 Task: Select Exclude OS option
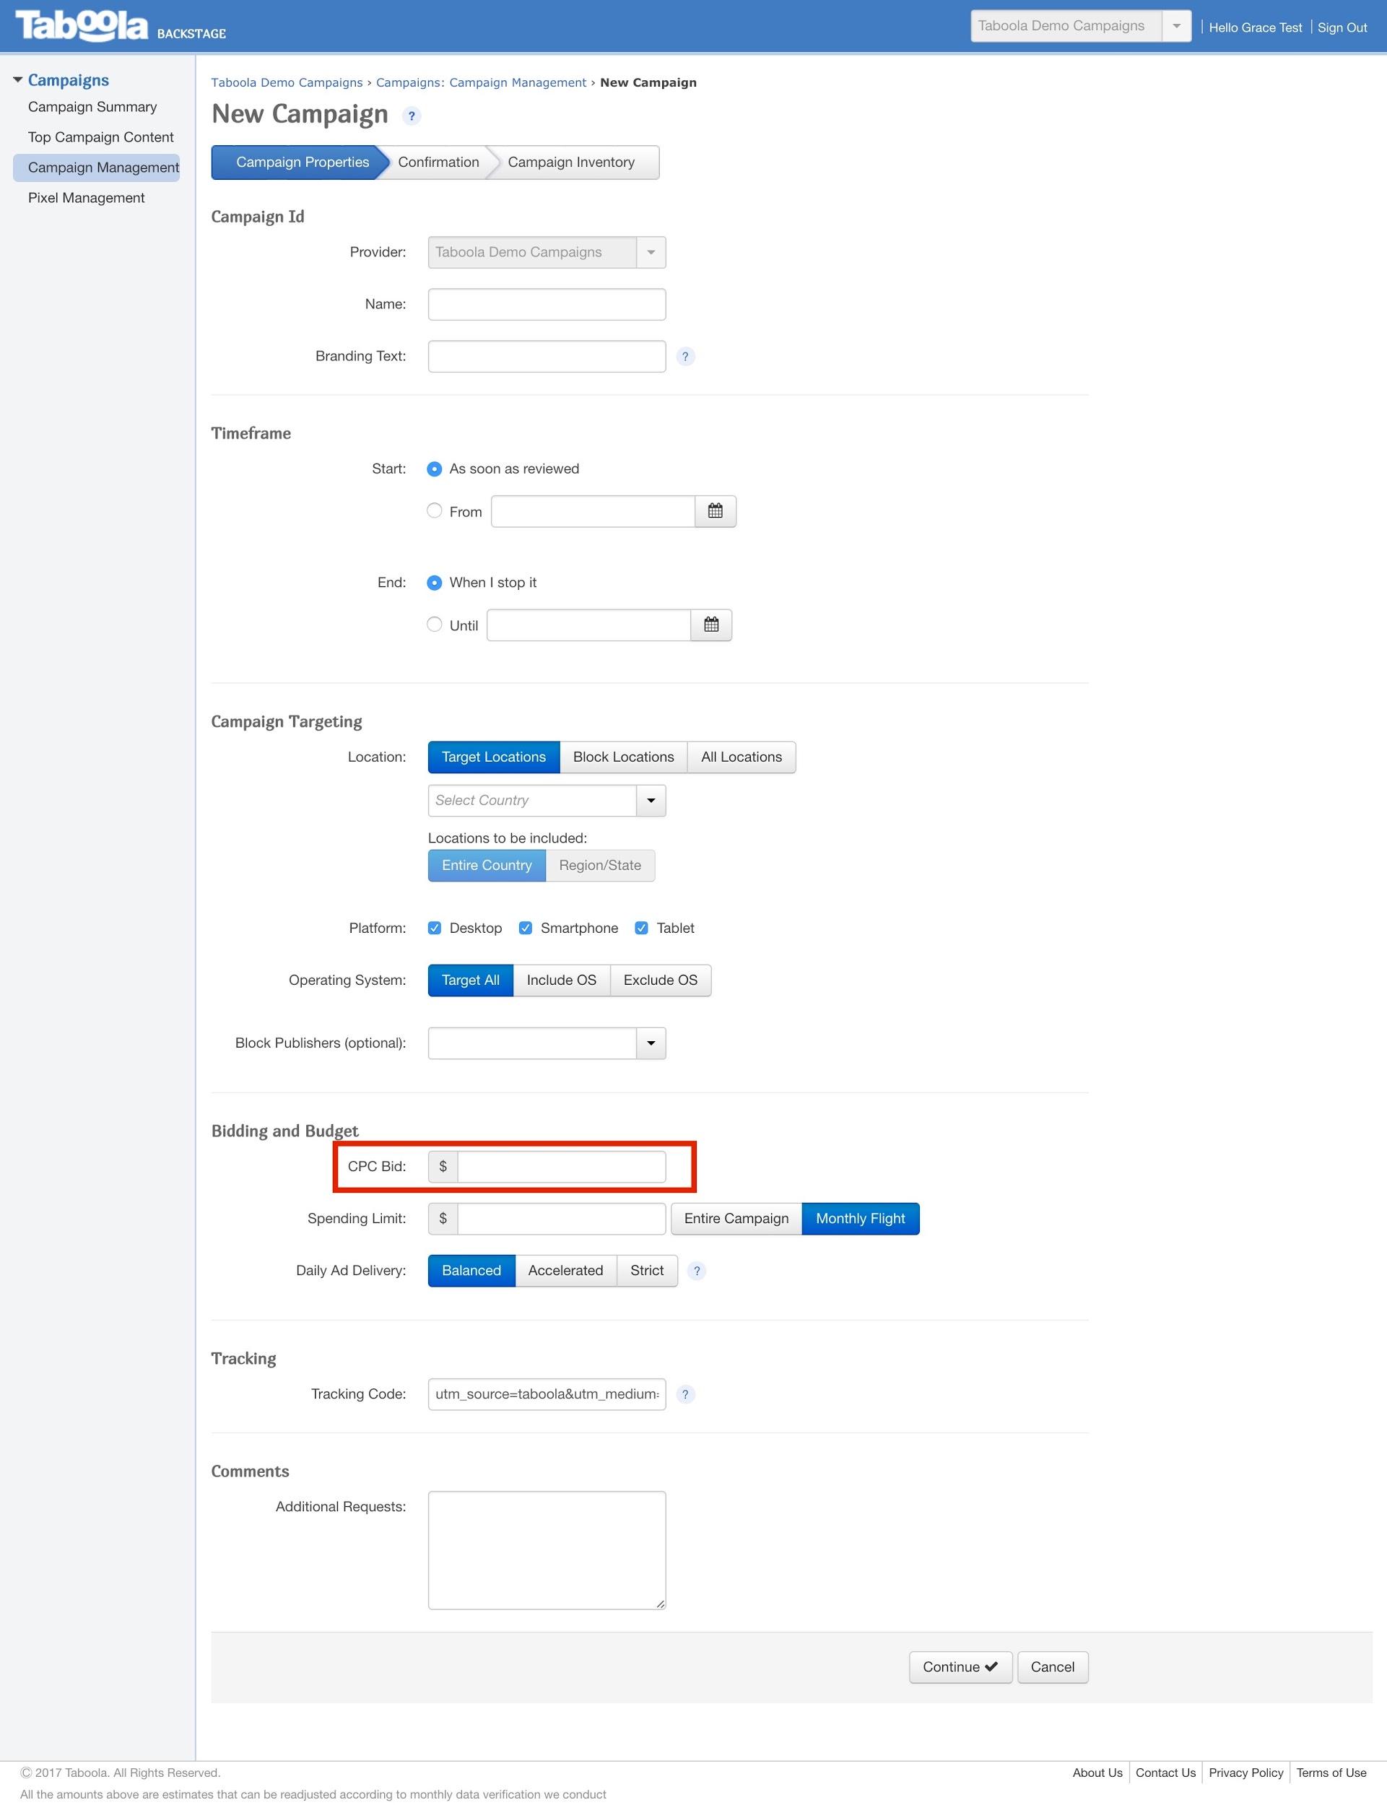click(x=661, y=980)
